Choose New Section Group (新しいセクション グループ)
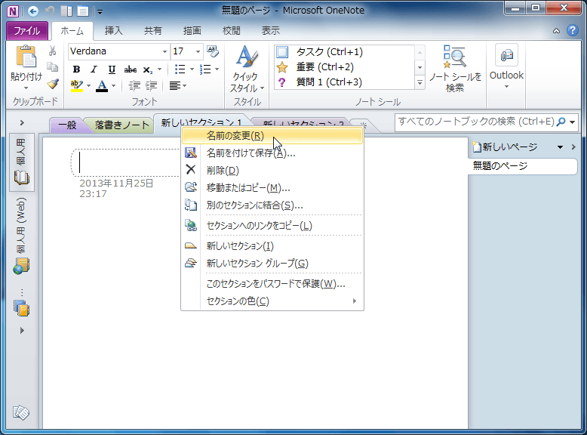 click(272, 264)
